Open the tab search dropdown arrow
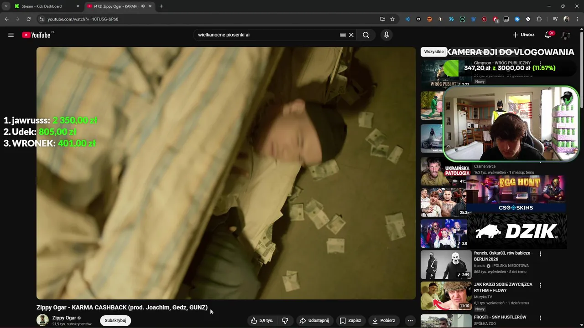The image size is (584, 328). [x=6, y=6]
